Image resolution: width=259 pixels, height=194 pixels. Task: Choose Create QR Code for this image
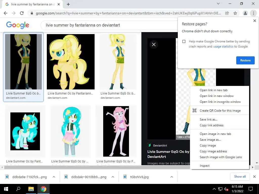[x=220, y=111]
